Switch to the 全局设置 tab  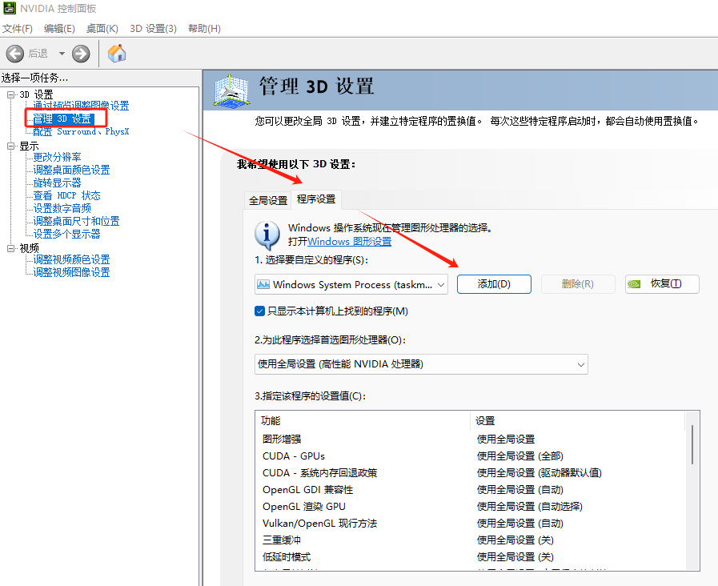[x=268, y=200]
